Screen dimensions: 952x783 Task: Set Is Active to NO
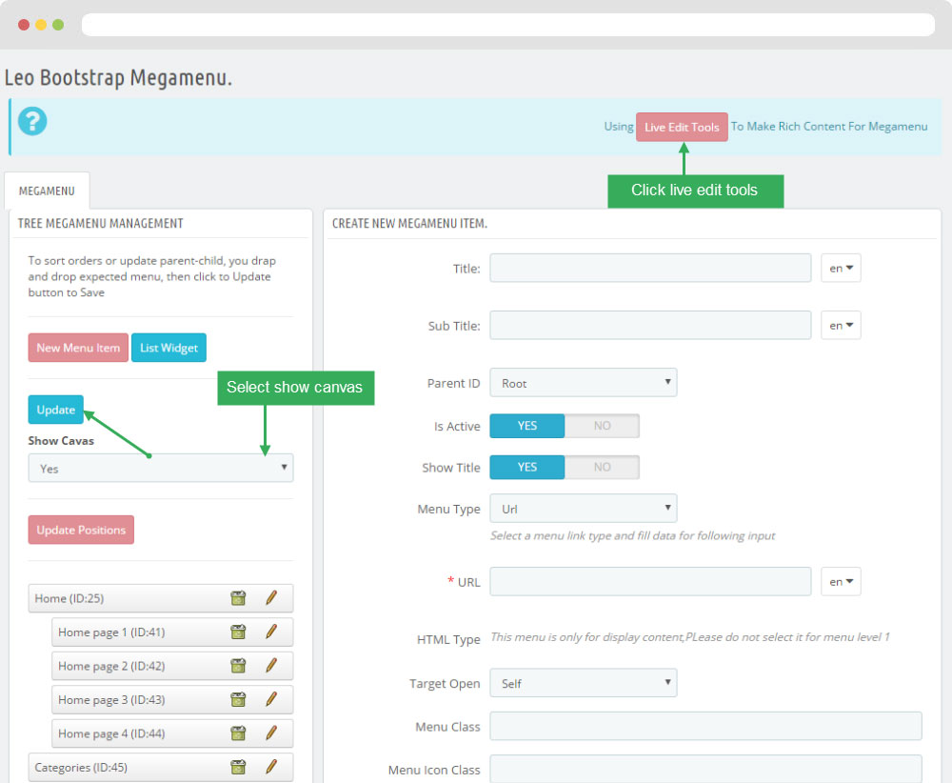(602, 426)
